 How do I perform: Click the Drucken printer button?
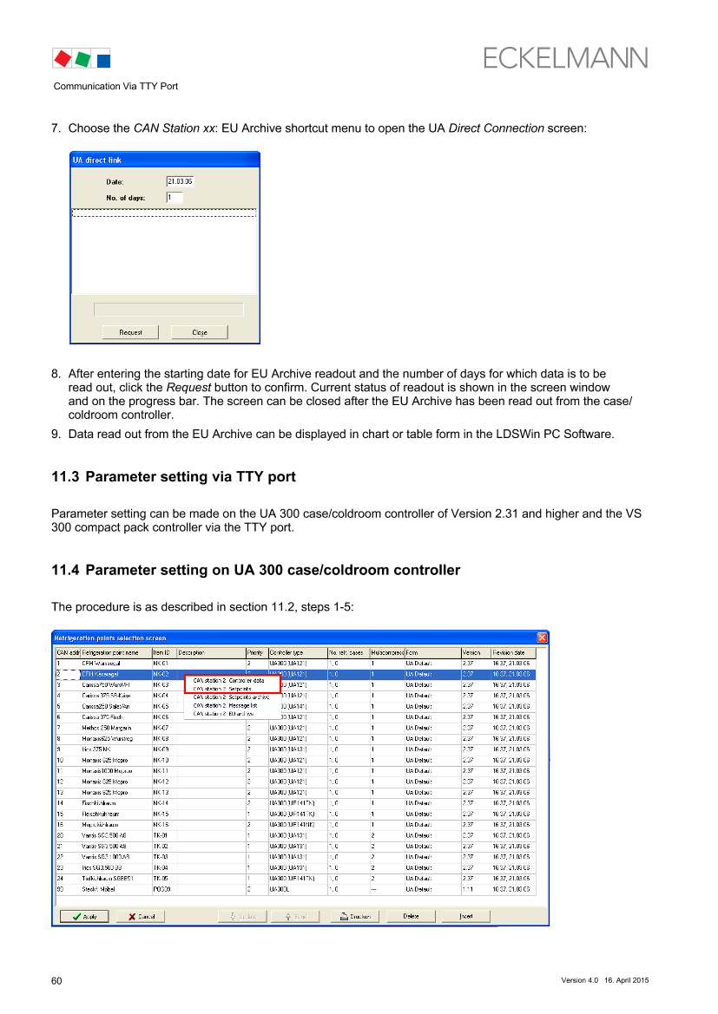tap(356, 916)
